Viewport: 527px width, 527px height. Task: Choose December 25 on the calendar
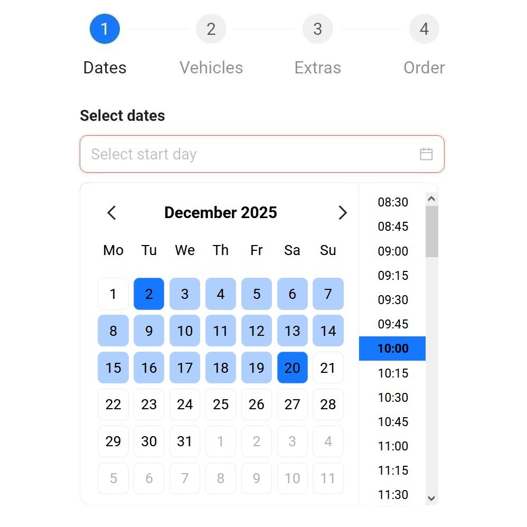point(221,404)
